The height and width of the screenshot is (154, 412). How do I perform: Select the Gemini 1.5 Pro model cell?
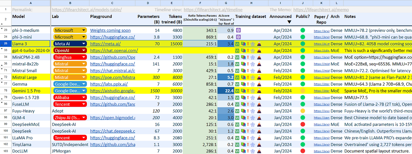click(x=31, y=91)
